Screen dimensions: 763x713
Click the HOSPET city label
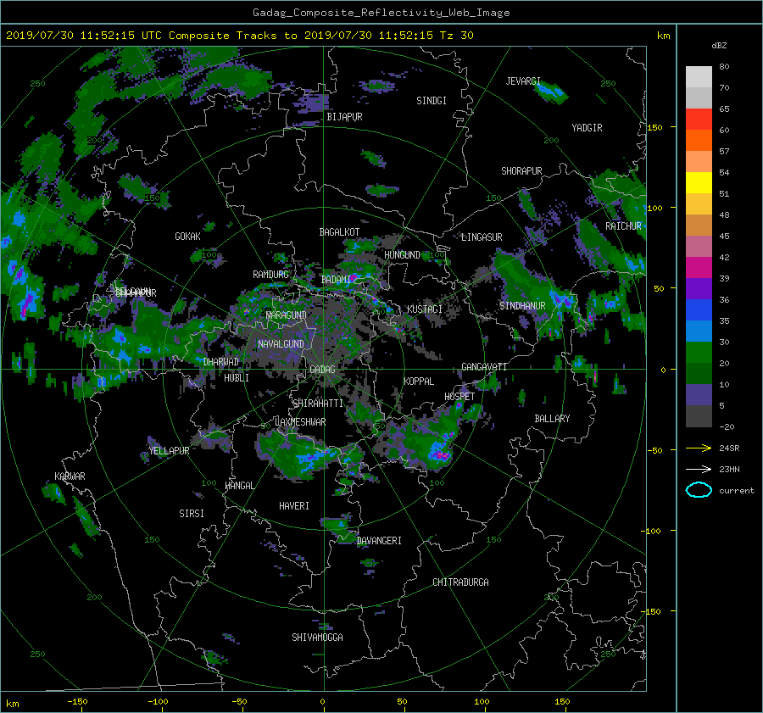pyautogui.click(x=459, y=397)
